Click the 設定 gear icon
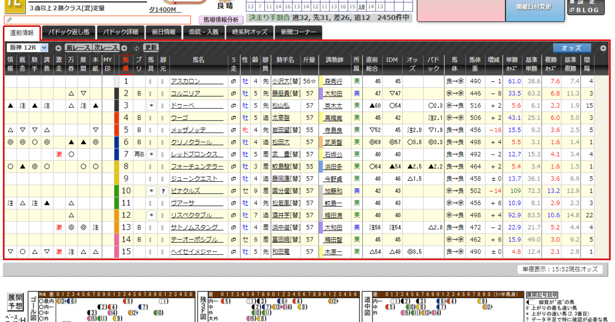 click(572, 2)
